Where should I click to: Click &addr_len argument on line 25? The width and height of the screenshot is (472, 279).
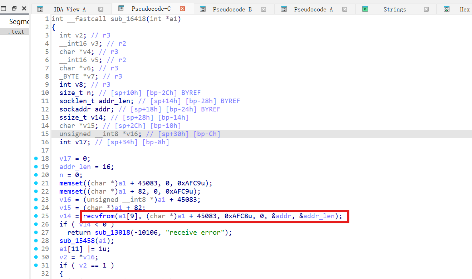[x=317, y=216]
